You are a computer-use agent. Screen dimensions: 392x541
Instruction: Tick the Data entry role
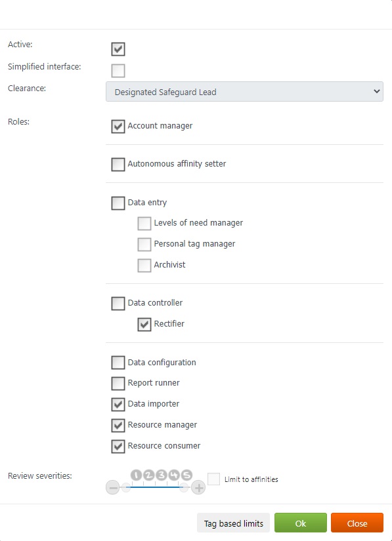[118, 203]
